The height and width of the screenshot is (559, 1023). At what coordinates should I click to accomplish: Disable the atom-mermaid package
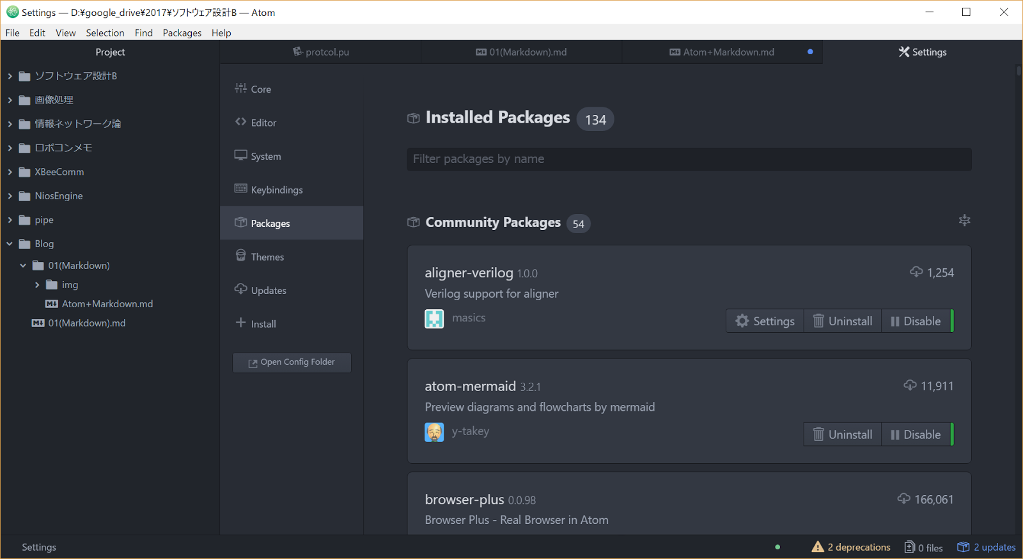click(x=916, y=434)
